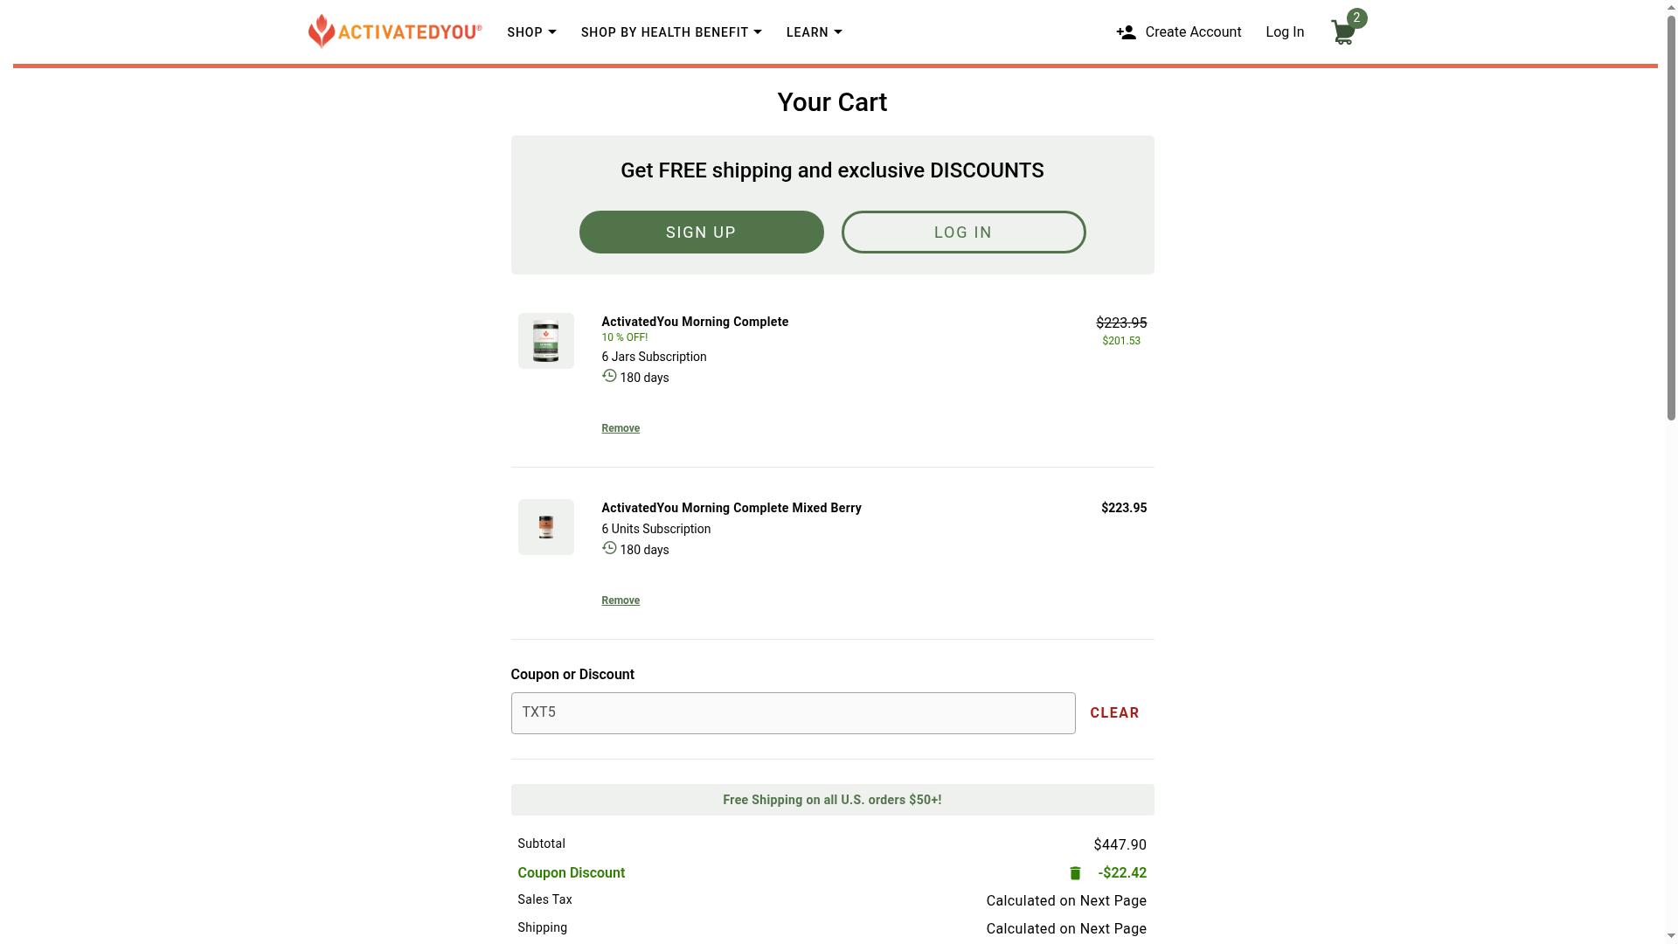This screenshot has width=1678, height=944.
Task: Clear the TXT5 coupon code
Action: coord(1114,713)
